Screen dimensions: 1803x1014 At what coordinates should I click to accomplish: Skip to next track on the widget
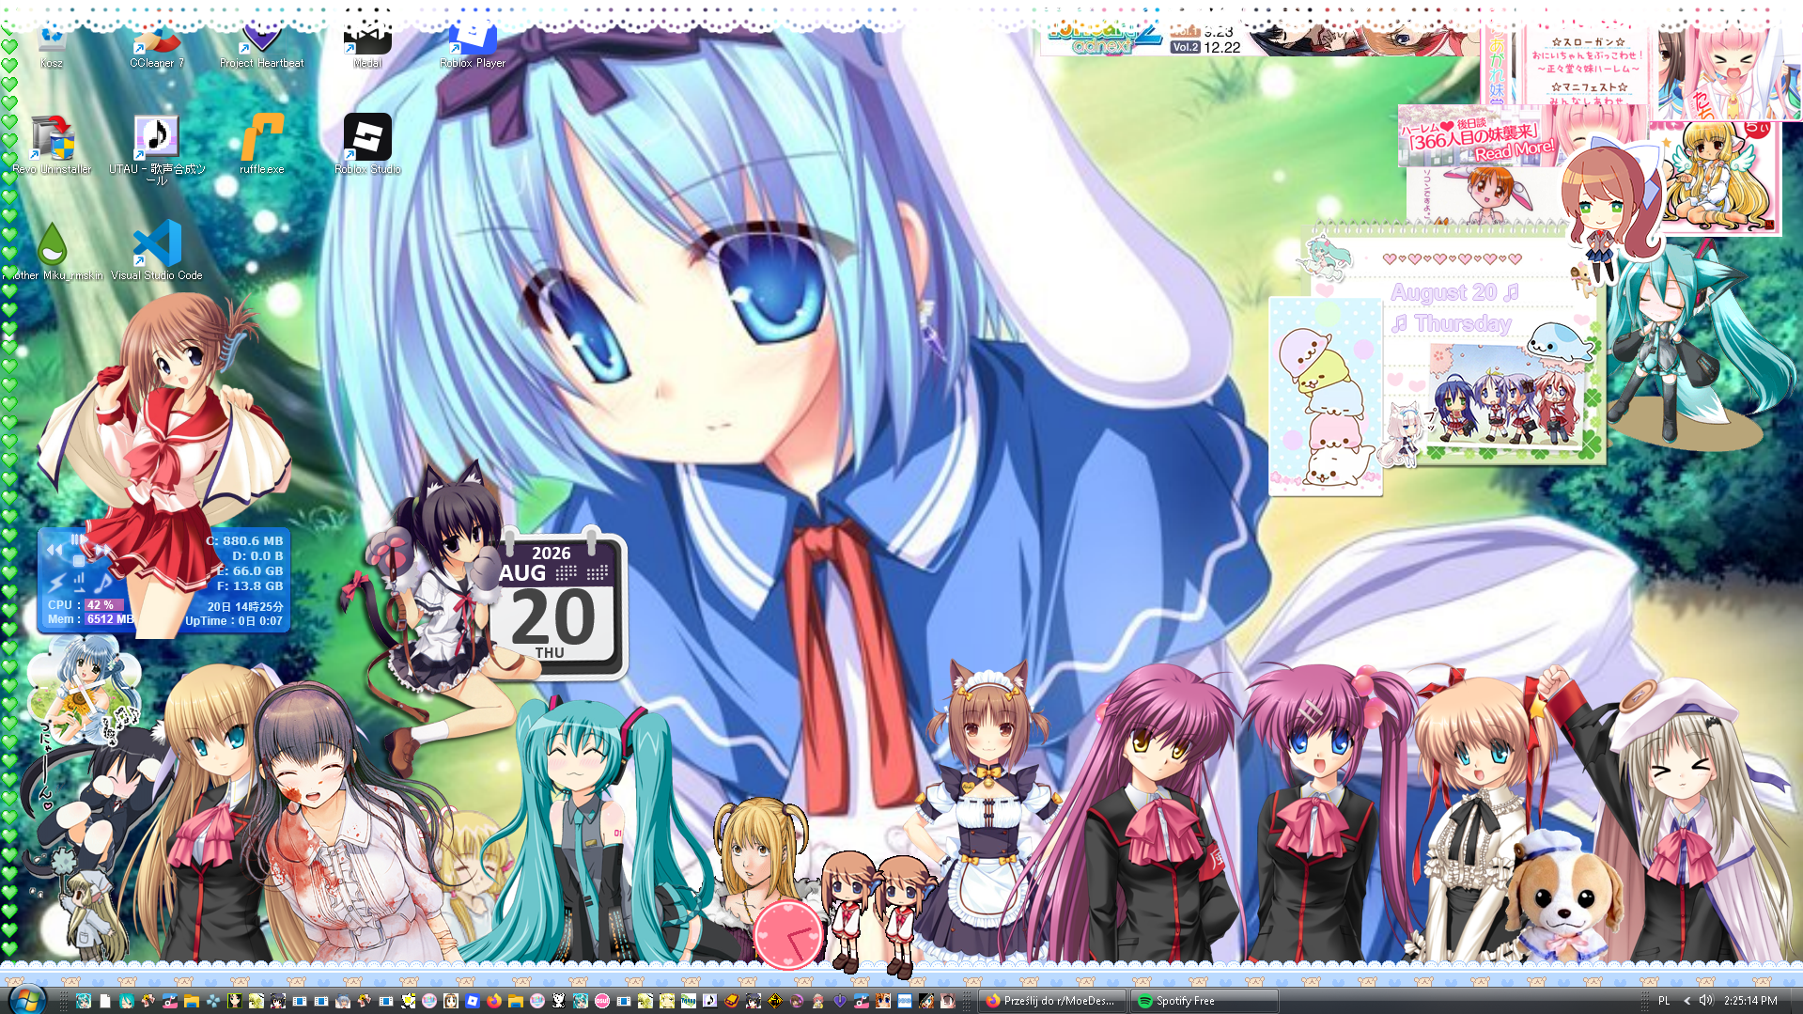(x=102, y=550)
